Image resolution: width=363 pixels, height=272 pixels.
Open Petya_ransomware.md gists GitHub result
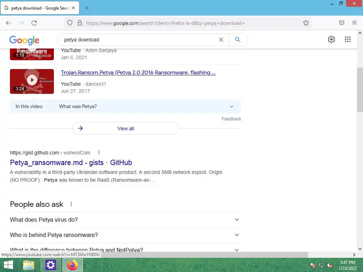pos(71,163)
